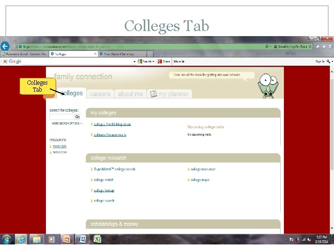The width and height of the screenshot is (334, 250).
Task: Close the Google toolbar with X
Action: 5,62
